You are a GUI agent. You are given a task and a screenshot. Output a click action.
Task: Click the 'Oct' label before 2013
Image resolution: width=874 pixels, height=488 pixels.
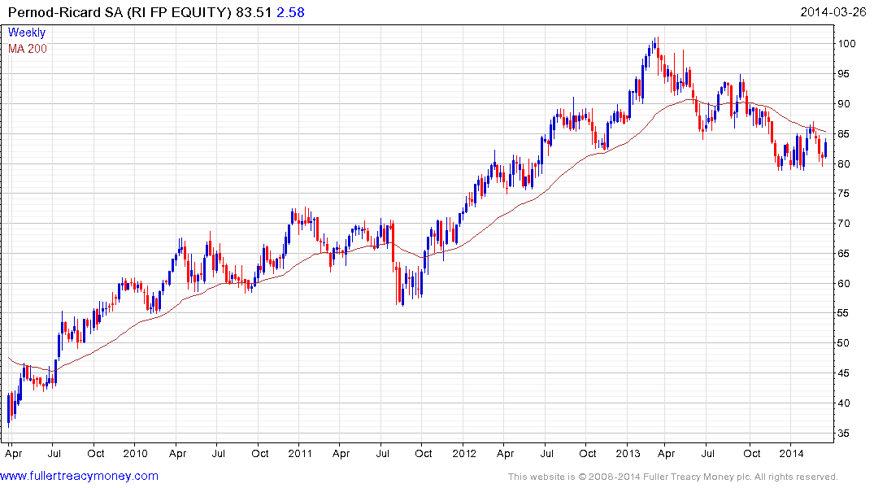588,453
